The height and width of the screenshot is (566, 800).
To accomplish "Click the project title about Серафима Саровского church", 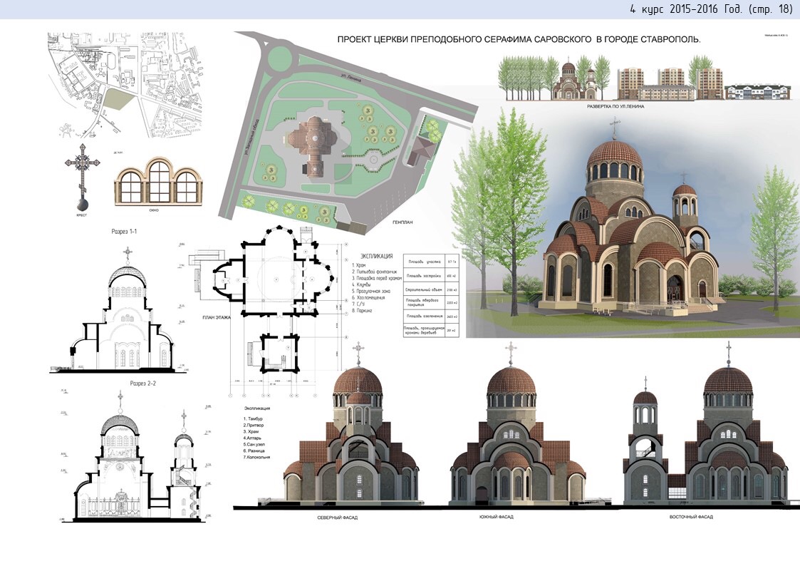I will coord(519,40).
